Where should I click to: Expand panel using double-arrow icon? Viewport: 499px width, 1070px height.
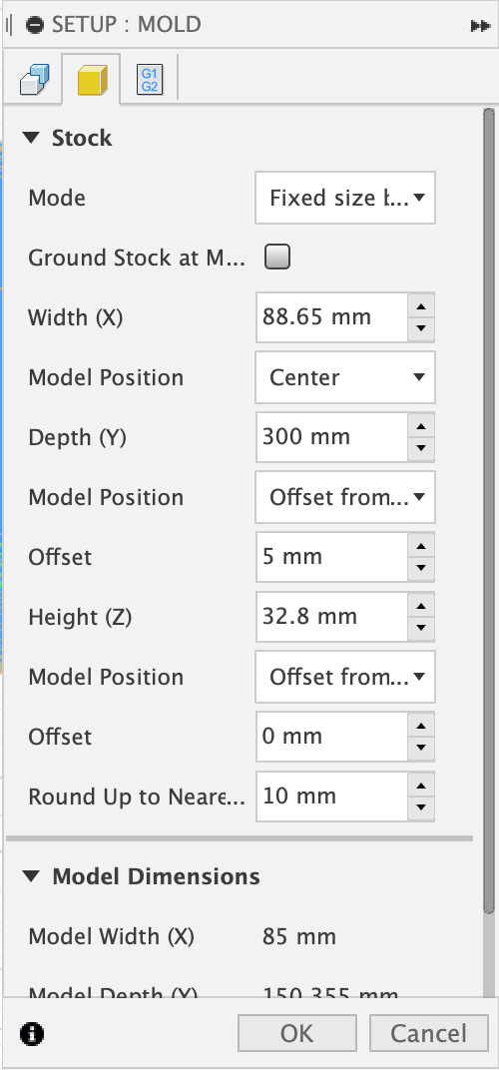[480, 25]
